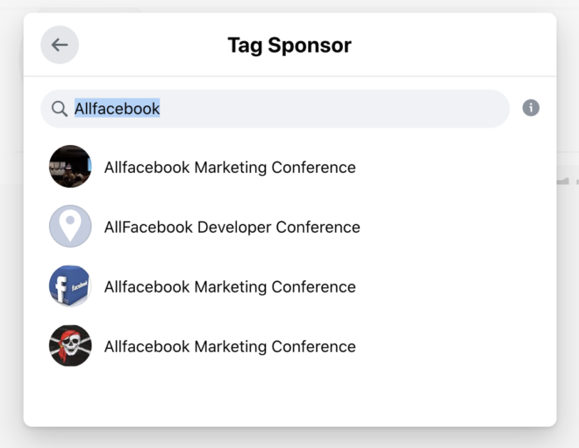Open the info icon beside the search bar

(531, 108)
